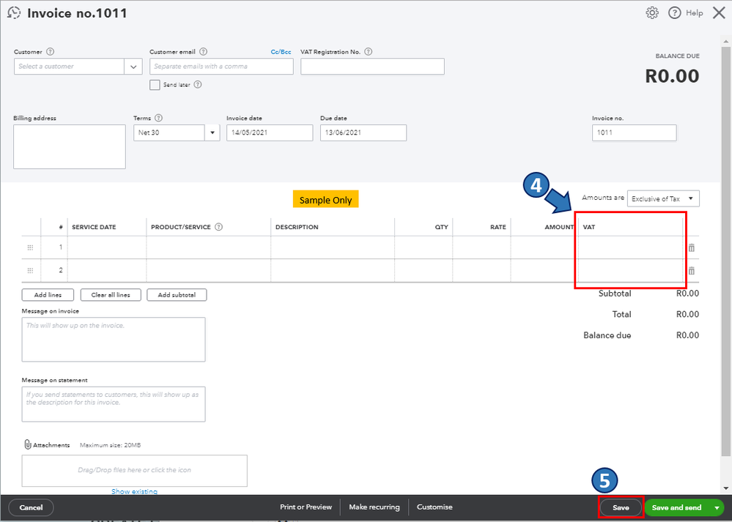Click the Cc/Bcc link
This screenshot has width=732, height=522.
281,52
